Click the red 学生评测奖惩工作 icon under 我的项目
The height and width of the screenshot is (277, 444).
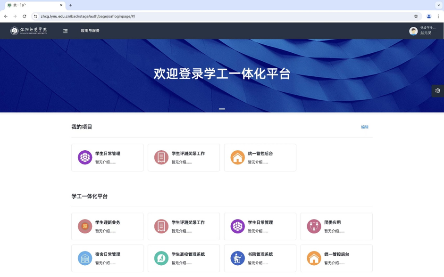coord(161,157)
